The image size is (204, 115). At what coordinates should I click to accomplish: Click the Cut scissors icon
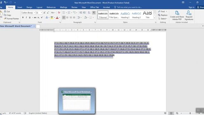pos(5,11)
